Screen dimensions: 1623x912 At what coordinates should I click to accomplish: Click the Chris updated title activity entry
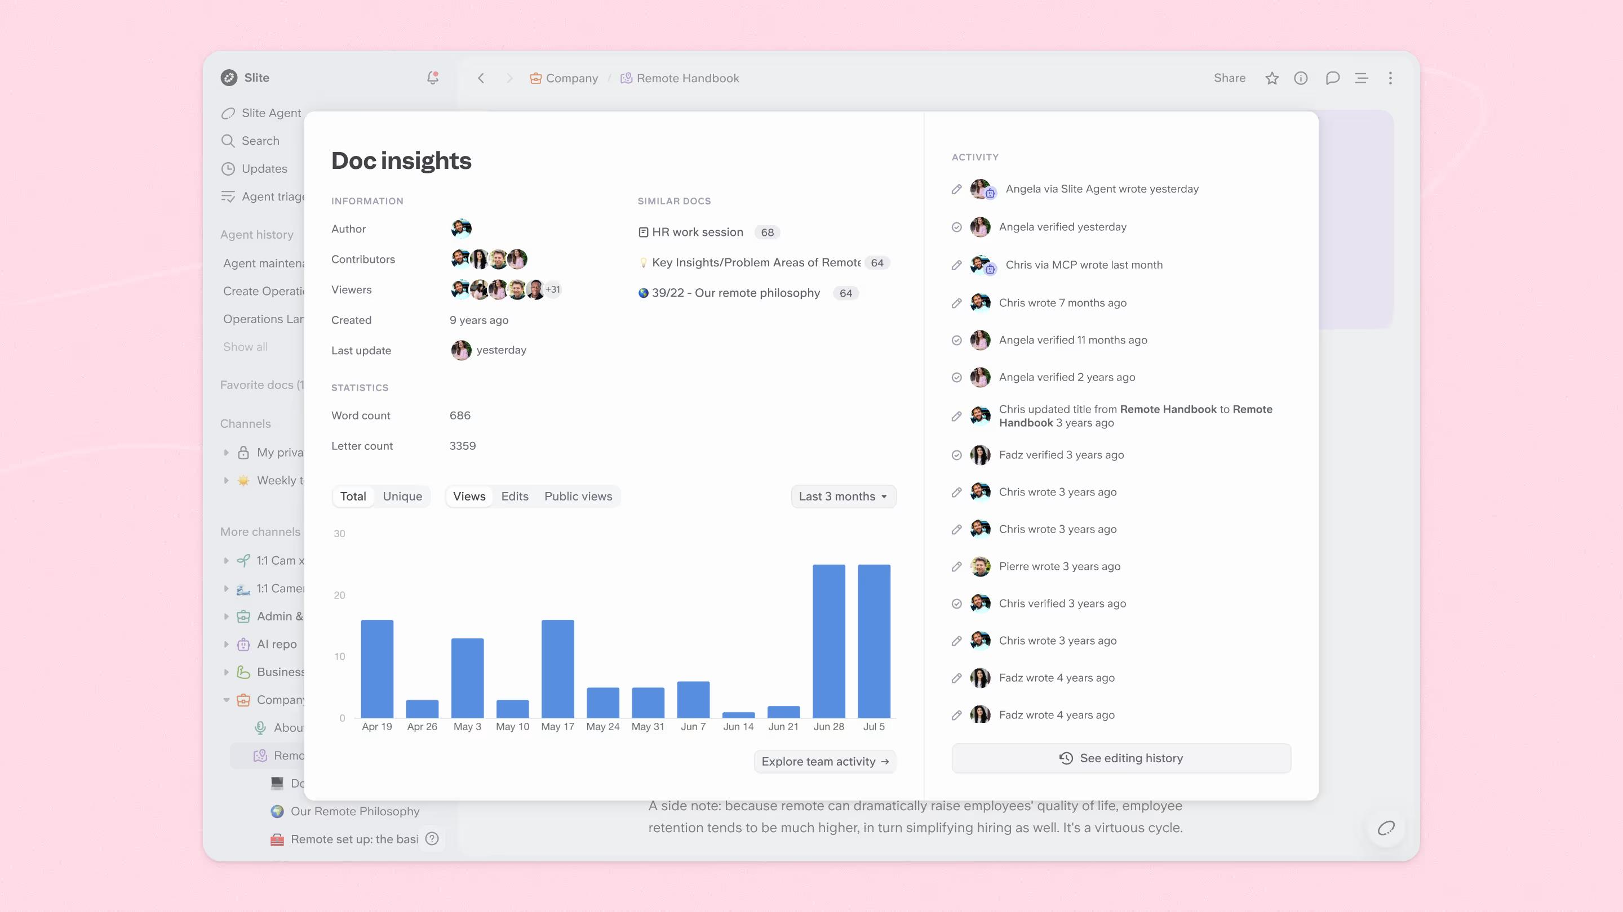click(x=1136, y=416)
